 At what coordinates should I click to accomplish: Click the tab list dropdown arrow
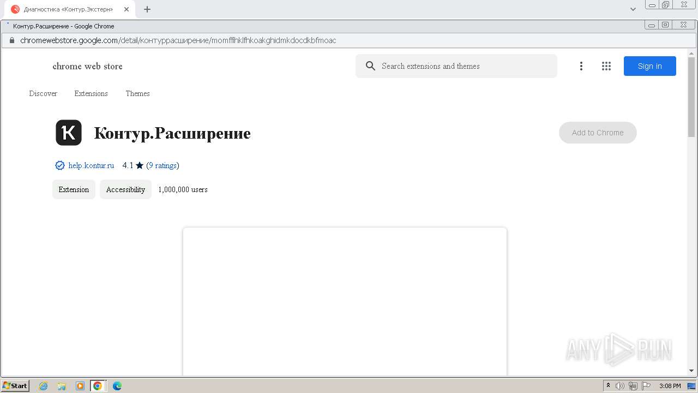(633, 9)
